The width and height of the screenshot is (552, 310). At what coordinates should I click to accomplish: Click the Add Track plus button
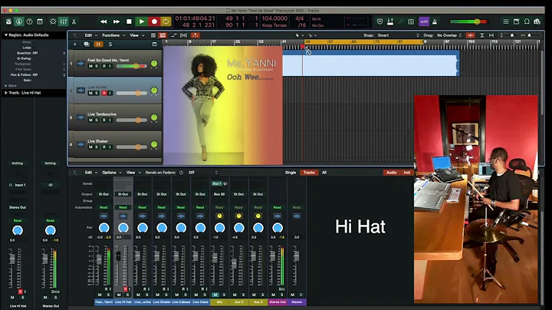tap(74, 44)
